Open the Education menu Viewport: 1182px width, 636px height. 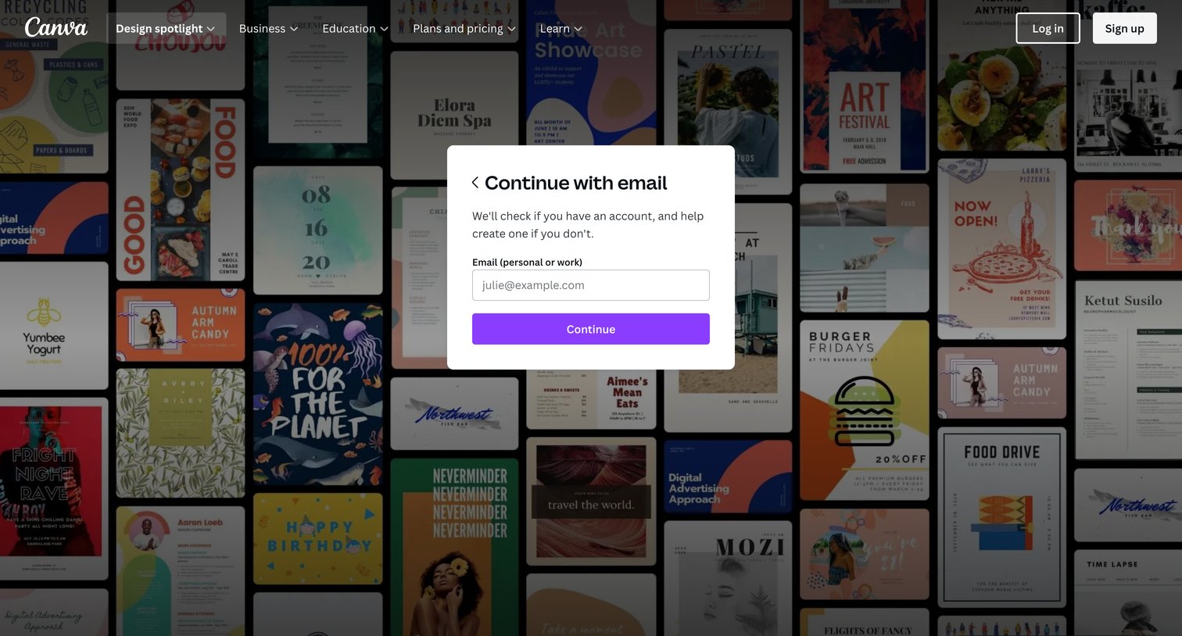(355, 28)
